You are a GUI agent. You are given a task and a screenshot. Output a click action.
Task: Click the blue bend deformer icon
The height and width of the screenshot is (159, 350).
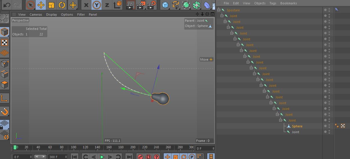[x=207, y=5]
